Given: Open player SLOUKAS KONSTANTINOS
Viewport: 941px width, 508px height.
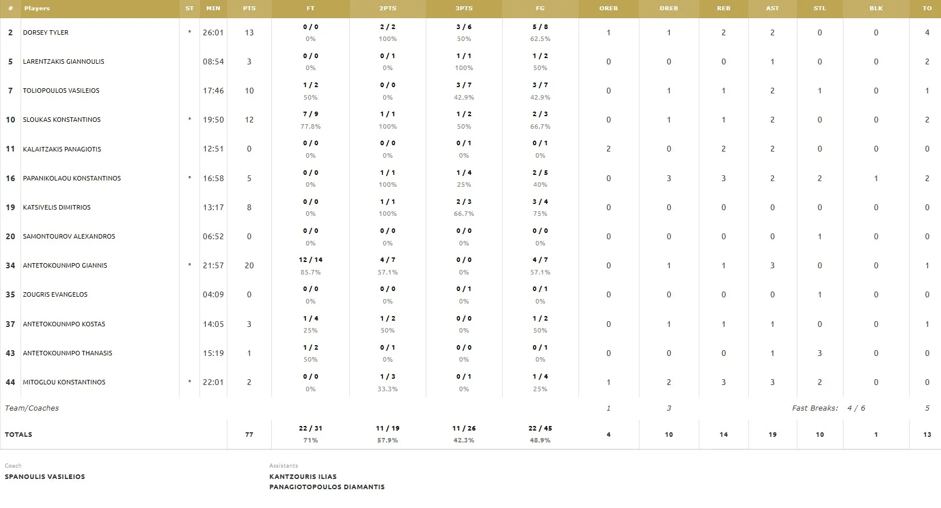Looking at the screenshot, I should pyautogui.click(x=62, y=120).
